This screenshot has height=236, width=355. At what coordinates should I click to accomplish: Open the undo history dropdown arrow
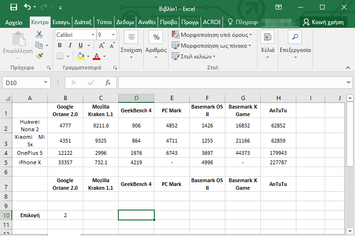(x=35, y=7)
